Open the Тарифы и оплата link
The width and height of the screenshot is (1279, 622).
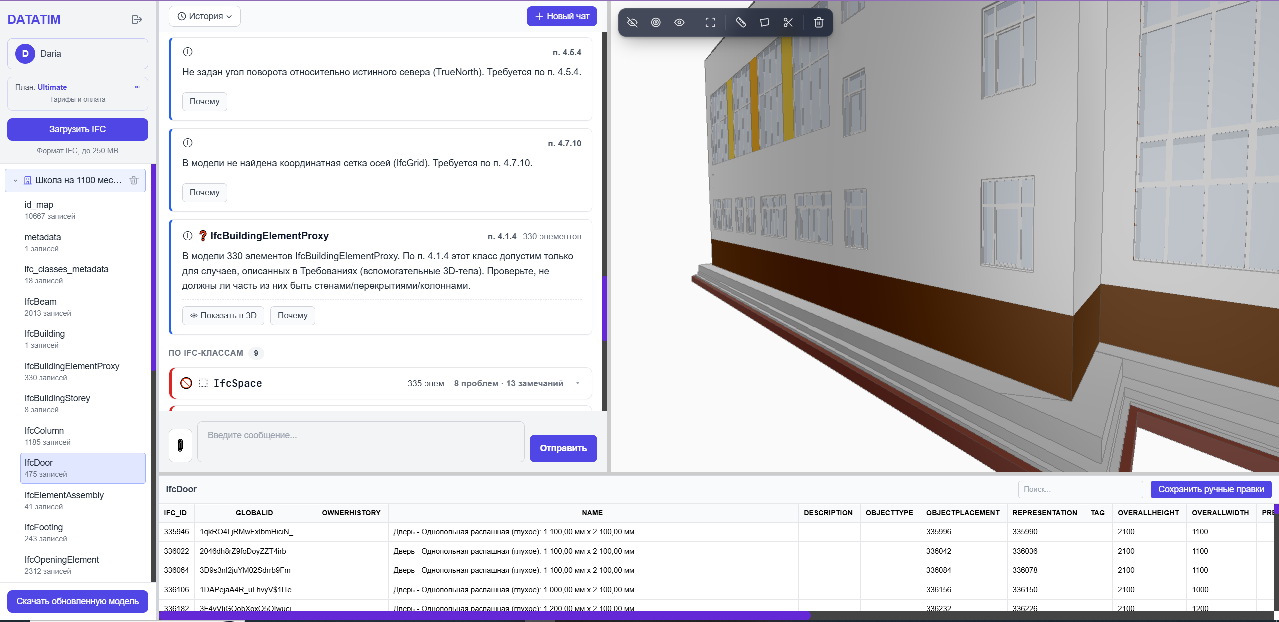(x=77, y=99)
